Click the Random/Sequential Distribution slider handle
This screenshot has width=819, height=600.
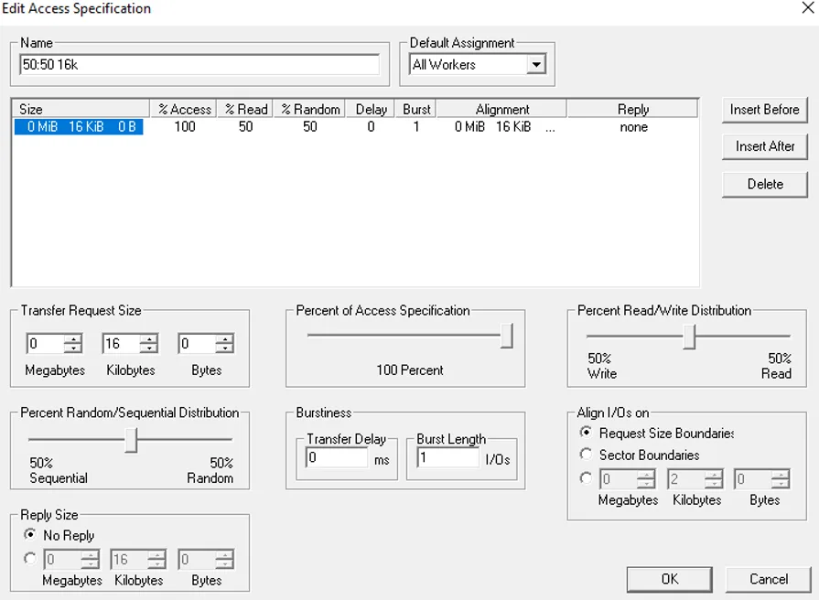coord(131,440)
